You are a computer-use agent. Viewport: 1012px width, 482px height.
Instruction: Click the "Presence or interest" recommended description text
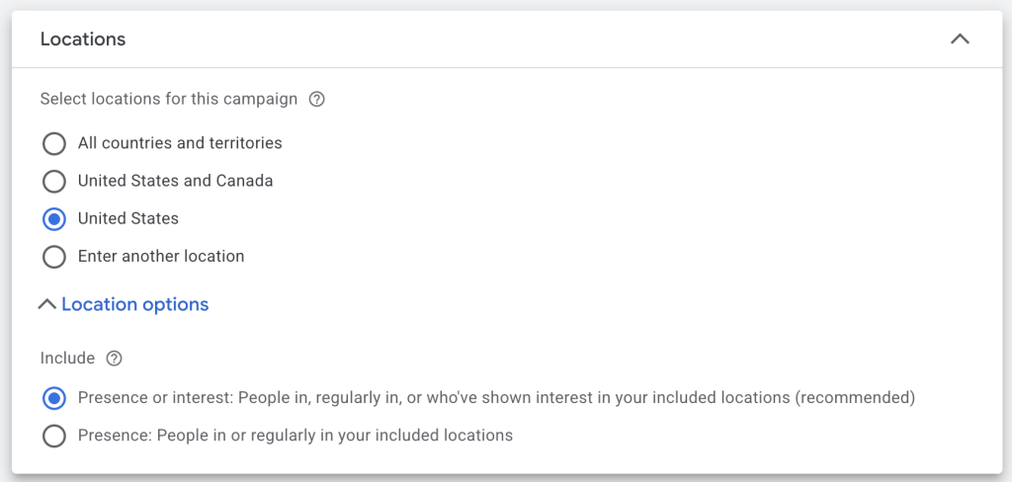pyautogui.click(x=496, y=398)
